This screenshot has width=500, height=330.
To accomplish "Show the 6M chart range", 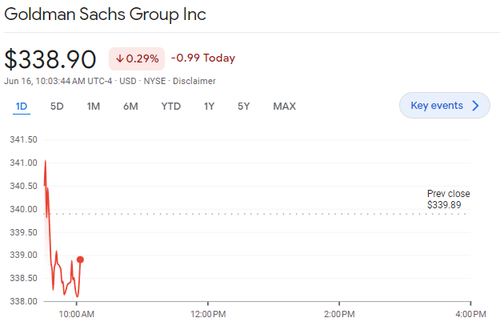I will [130, 107].
